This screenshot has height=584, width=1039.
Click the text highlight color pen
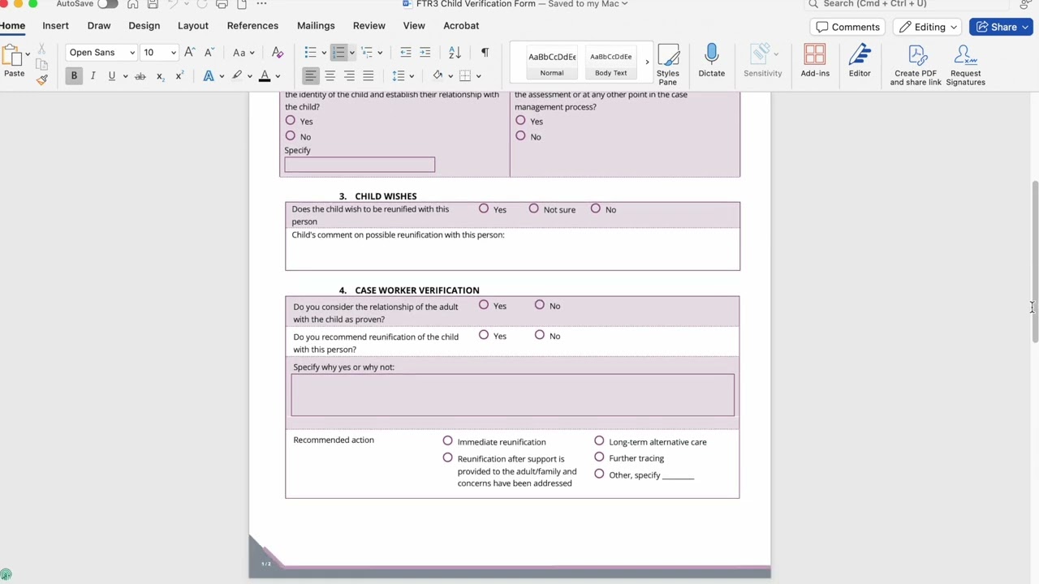237,75
